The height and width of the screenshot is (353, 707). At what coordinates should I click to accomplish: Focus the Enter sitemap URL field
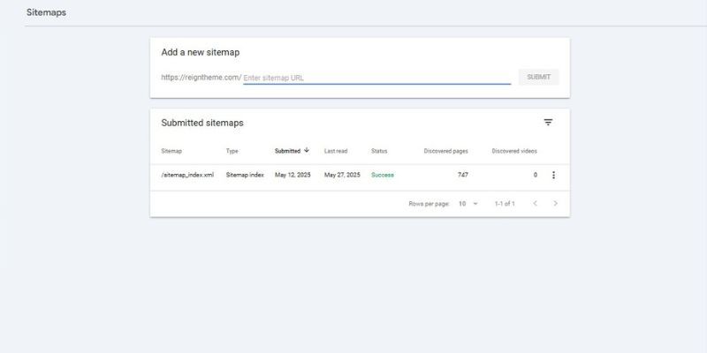click(376, 78)
